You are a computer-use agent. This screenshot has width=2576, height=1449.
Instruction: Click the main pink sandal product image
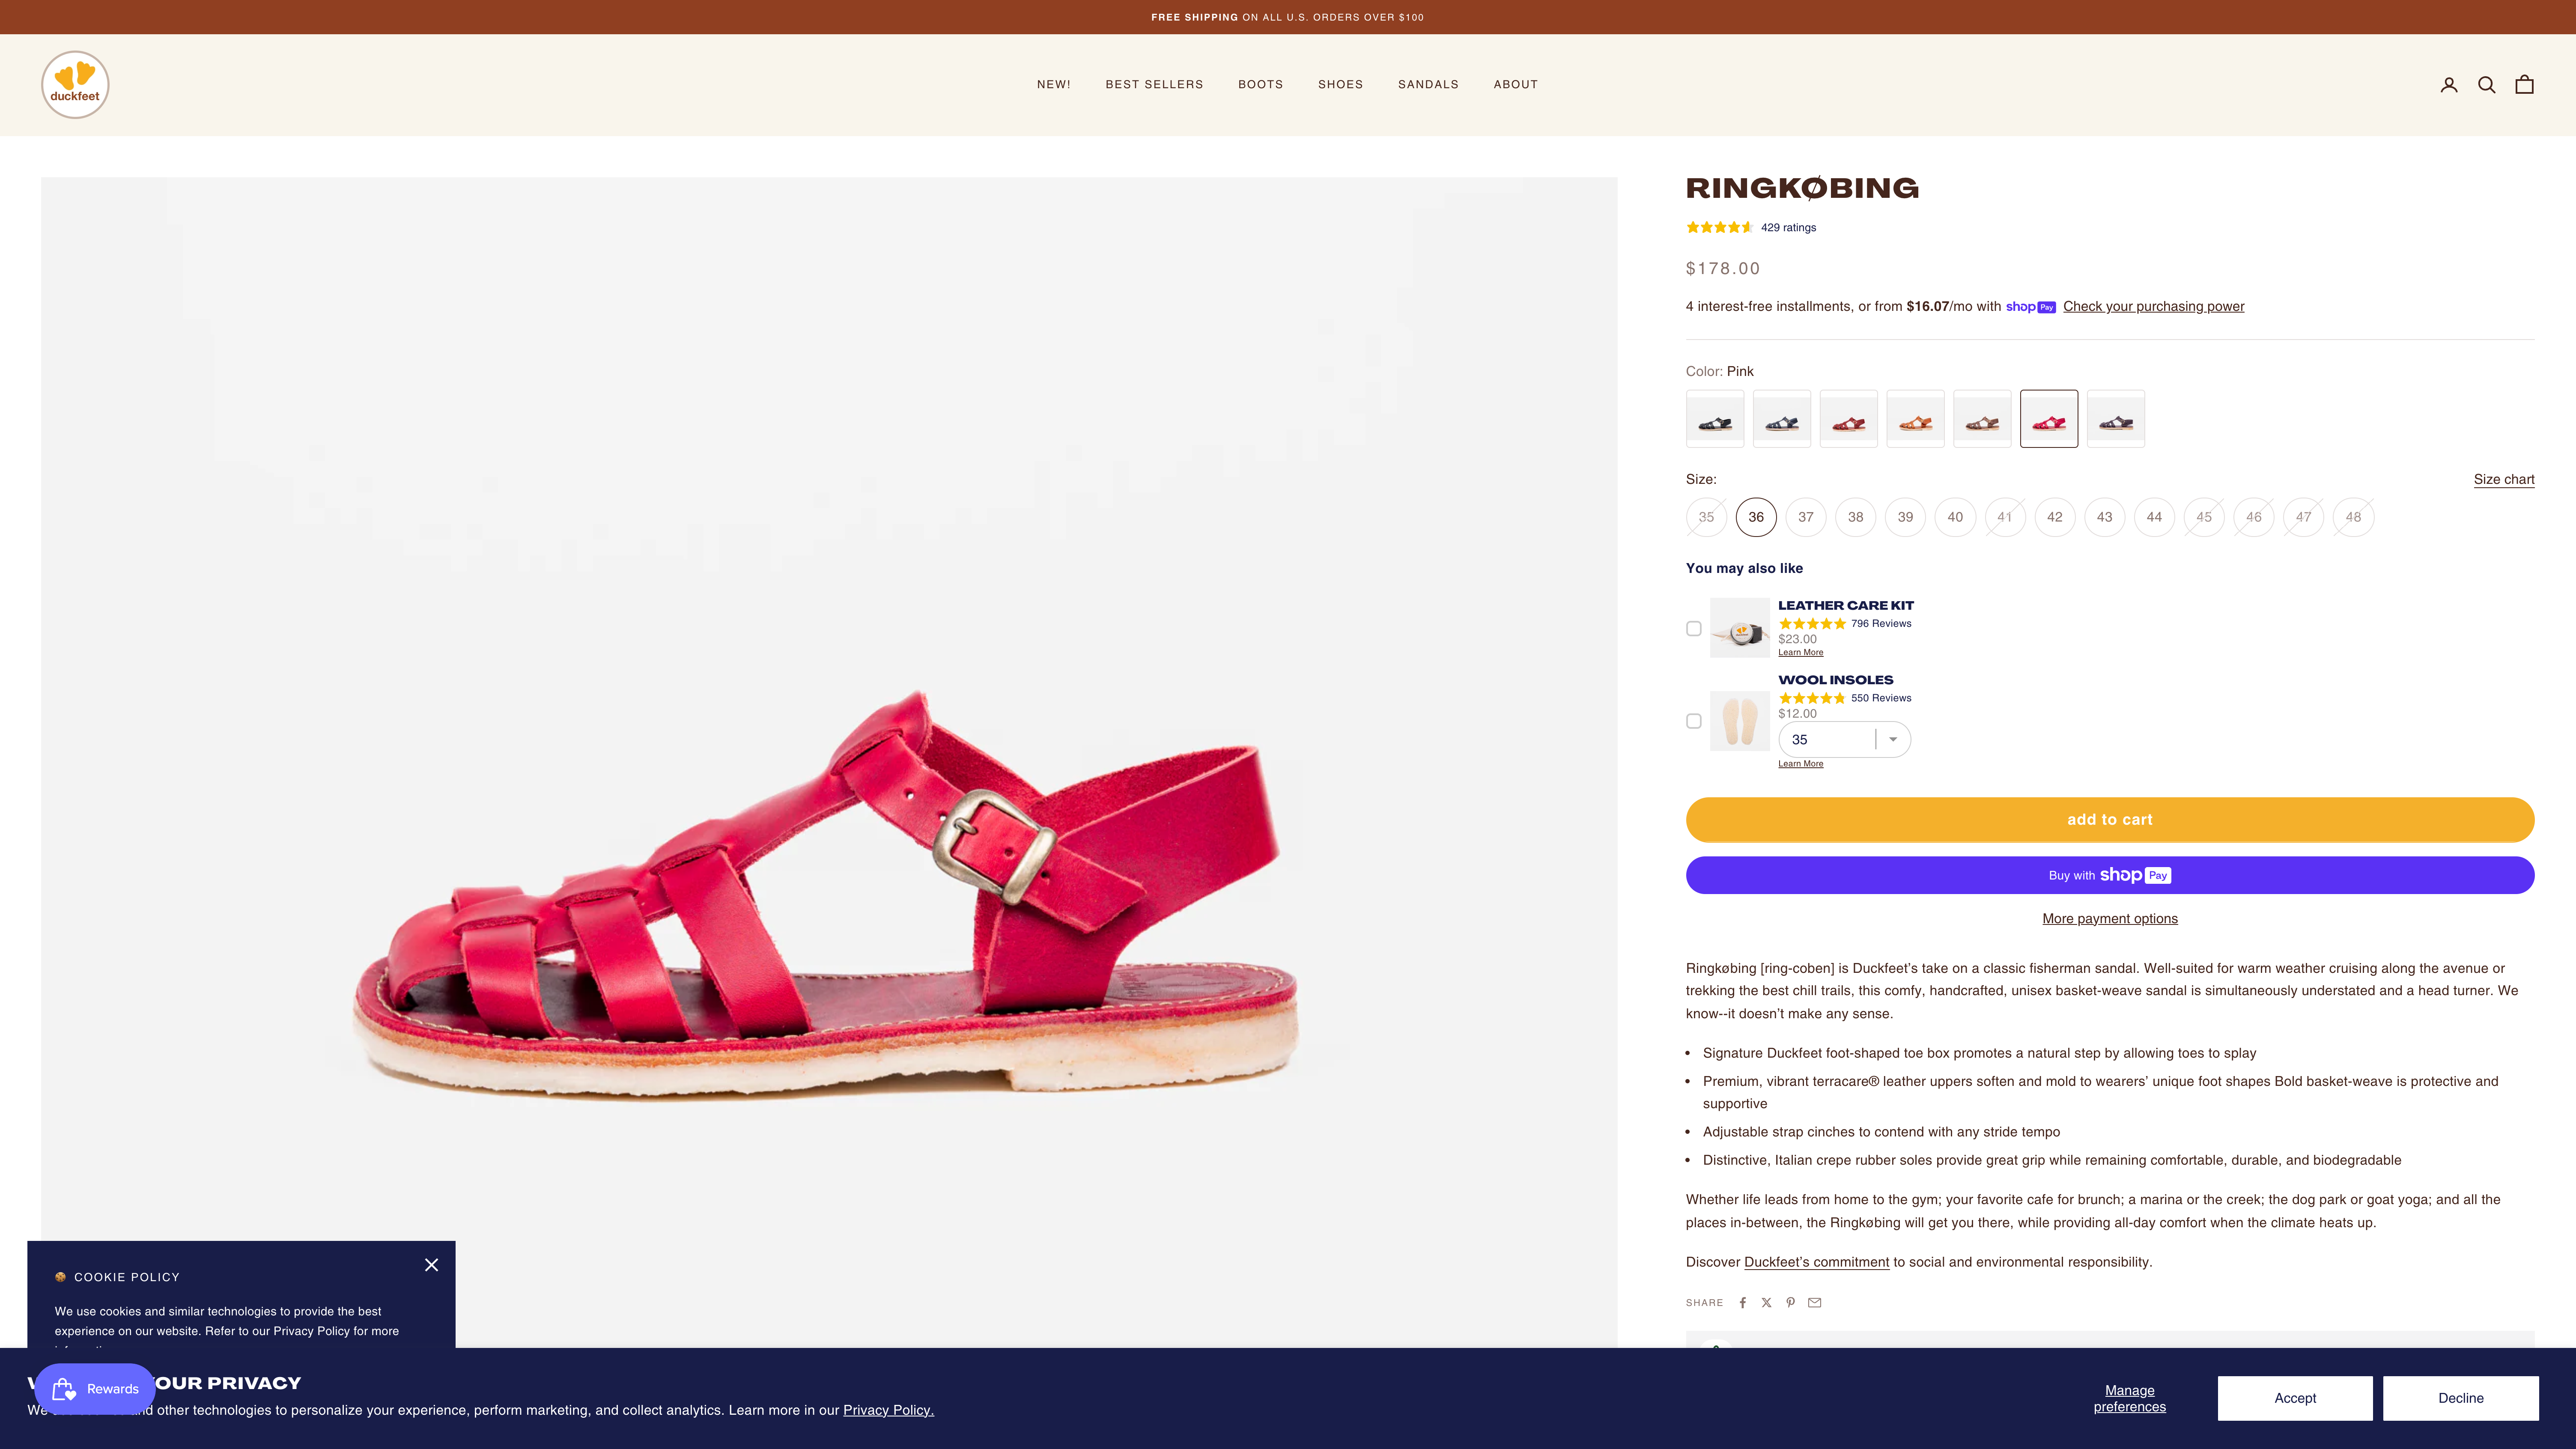(829, 763)
